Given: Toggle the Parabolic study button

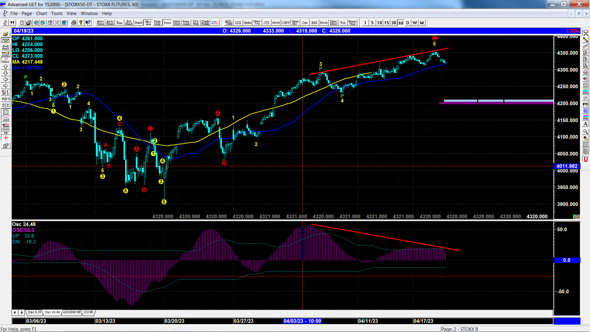Looking at the screenshot, I should click(x=158, y=23).
